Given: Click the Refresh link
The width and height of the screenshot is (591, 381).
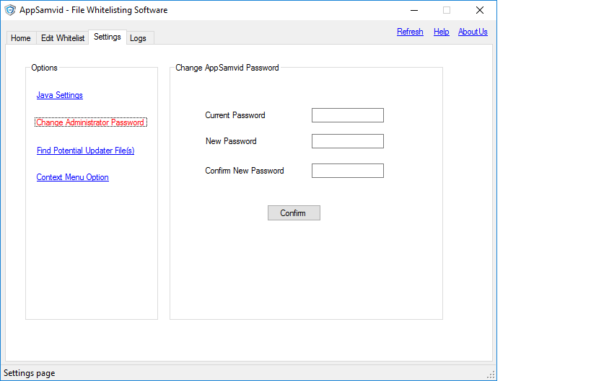Looking at the screenshot, I should coord(410,32).
